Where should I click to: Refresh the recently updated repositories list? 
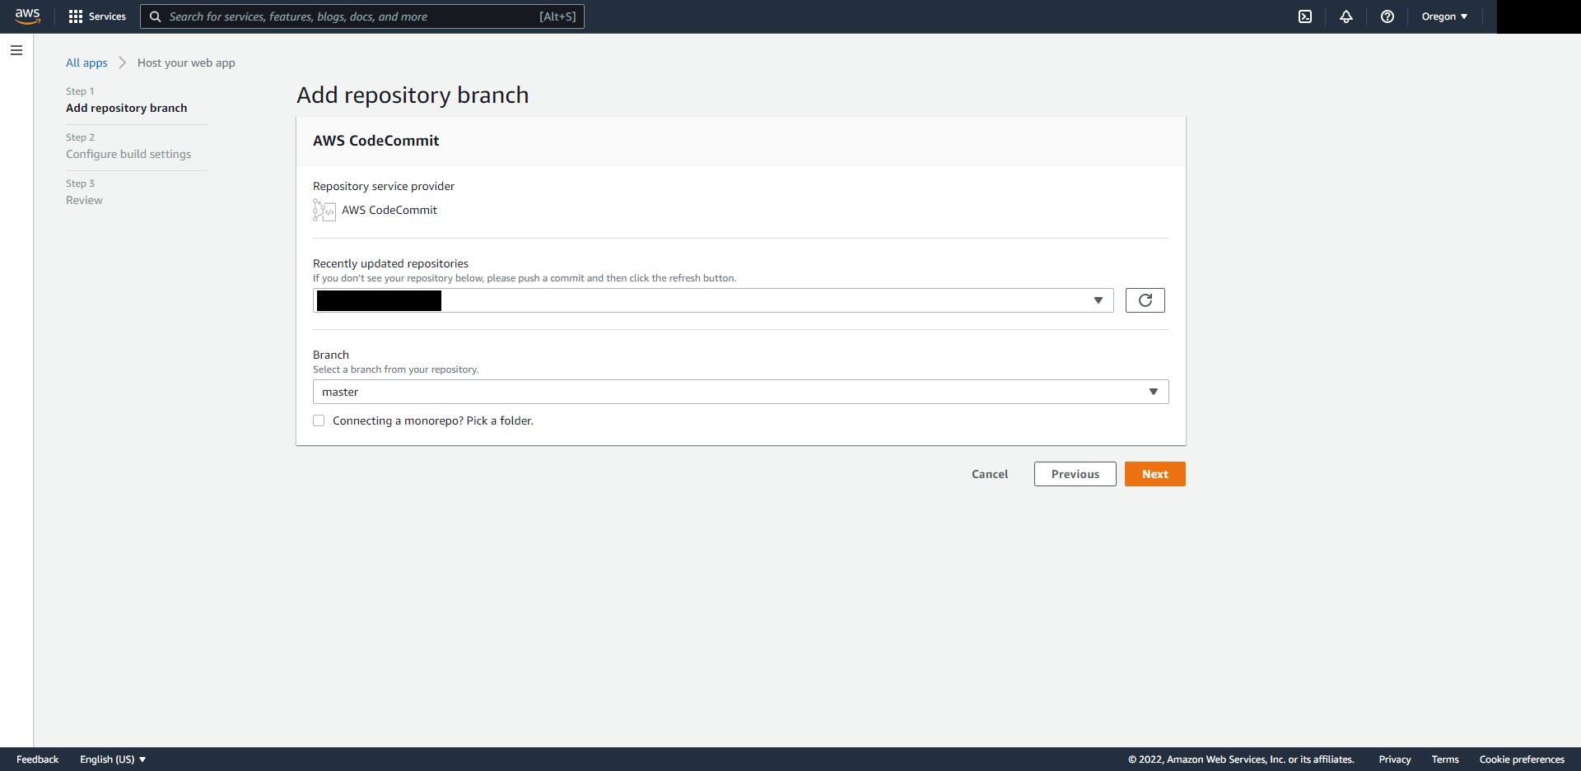(x=1145, y=300)
